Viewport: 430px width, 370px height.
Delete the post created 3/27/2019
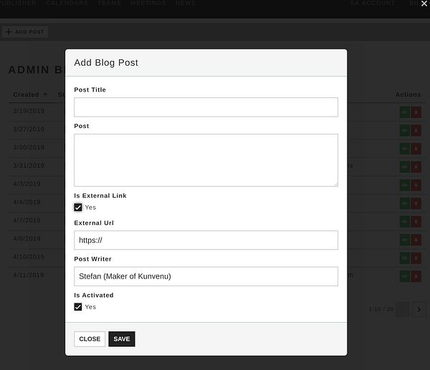[x=416, y=130]
